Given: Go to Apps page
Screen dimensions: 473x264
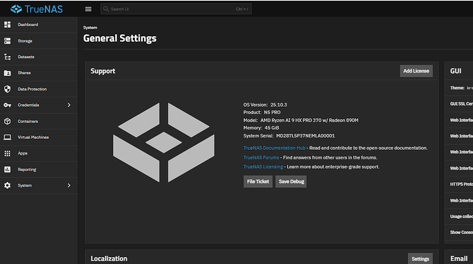Looking at the screenshot, I should click(x=38, y=153).
